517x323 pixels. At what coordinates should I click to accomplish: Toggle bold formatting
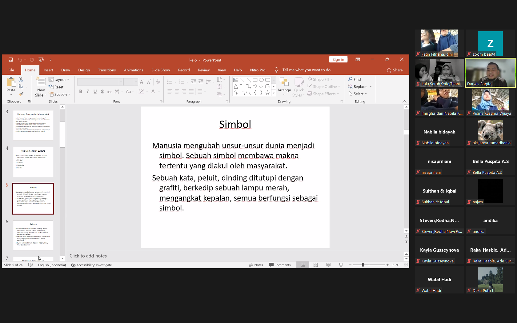click(81, 91)
